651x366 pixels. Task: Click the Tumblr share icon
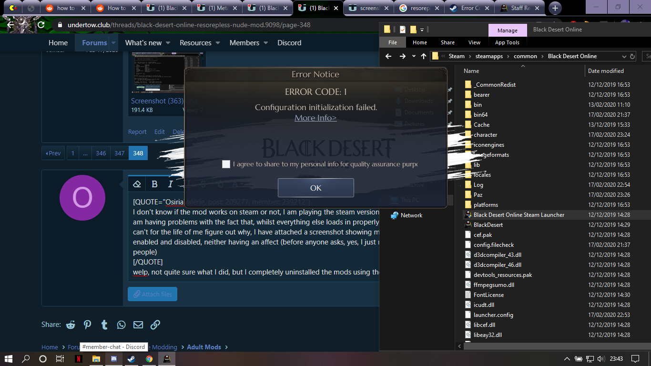[x=104, y=325]
